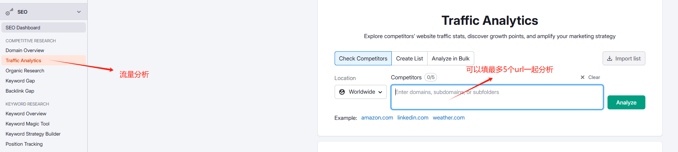Image resolution: width=678 pixels, height=152 pixels.
Task: Click the Clear X icon
Action: pyautogui.click(x=583, y=77)
